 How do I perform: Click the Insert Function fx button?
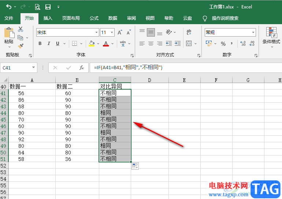click(x=81, y=68)
